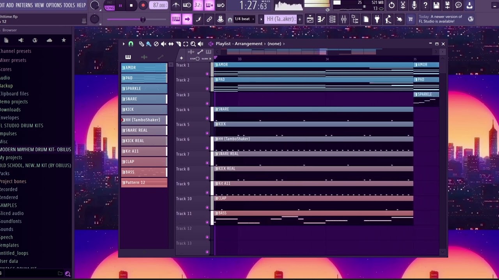Mute Track 1 using its dot

point(207,74)
